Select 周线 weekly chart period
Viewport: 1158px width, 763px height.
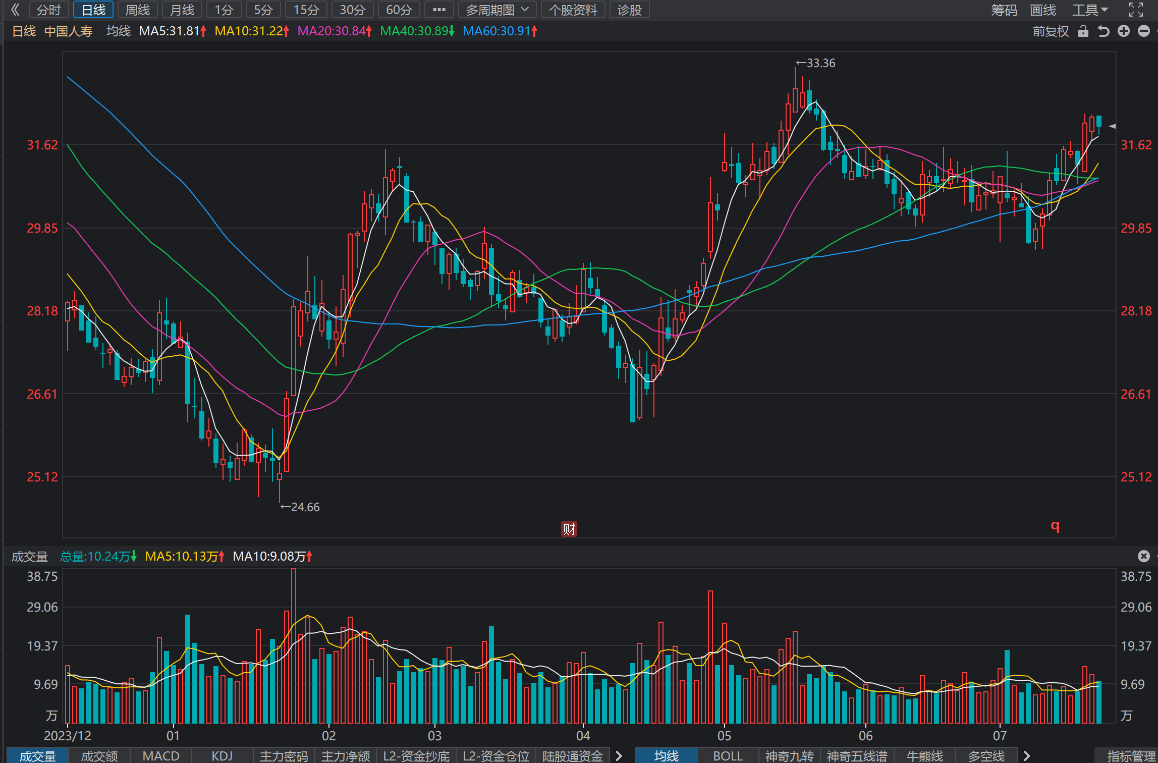(138, 10)
